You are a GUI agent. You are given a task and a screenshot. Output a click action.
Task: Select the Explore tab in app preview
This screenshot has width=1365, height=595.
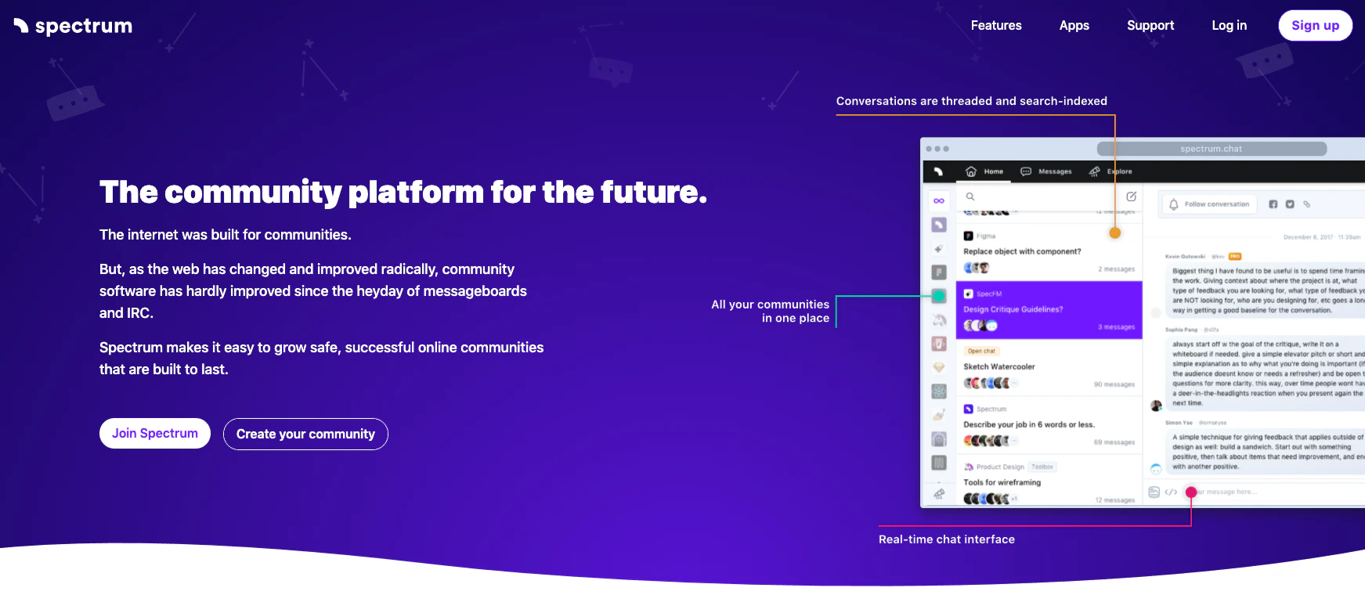click(1110, 171)
